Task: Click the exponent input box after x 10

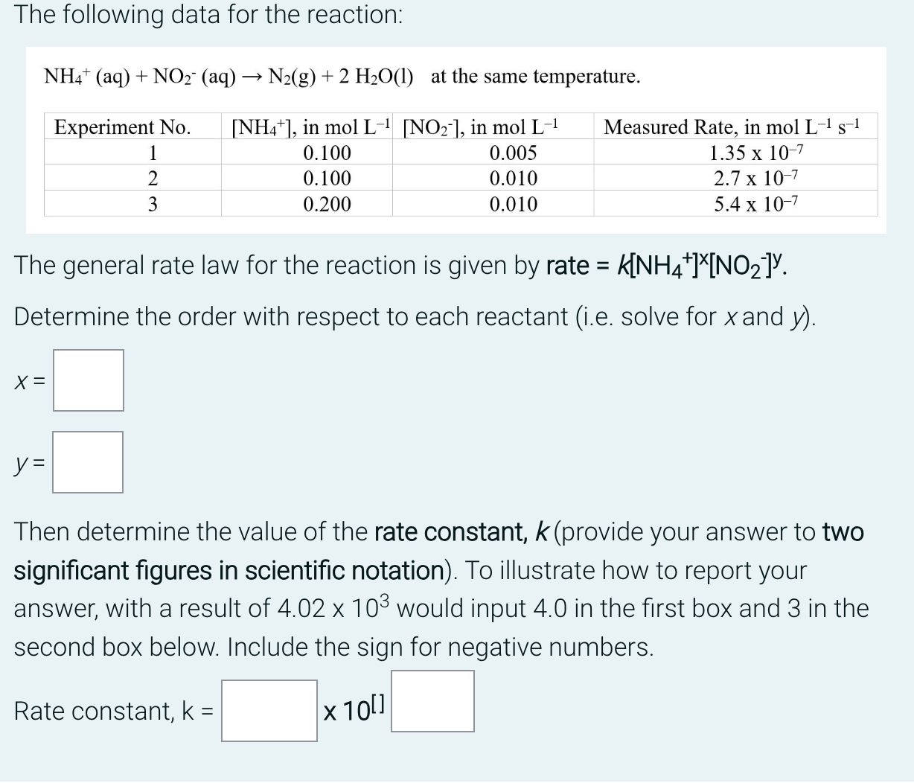Action: (432, 700)
